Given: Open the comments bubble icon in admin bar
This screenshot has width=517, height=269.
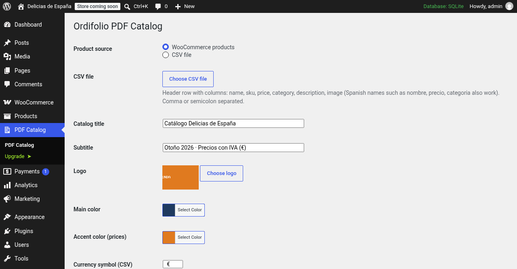Looking at the screenshot, I should point(158,6).
